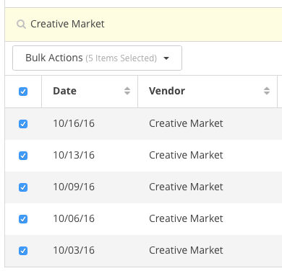Select Creative Market vendor in 10/13/16 row
282x271 pixels.
point(186,155)
